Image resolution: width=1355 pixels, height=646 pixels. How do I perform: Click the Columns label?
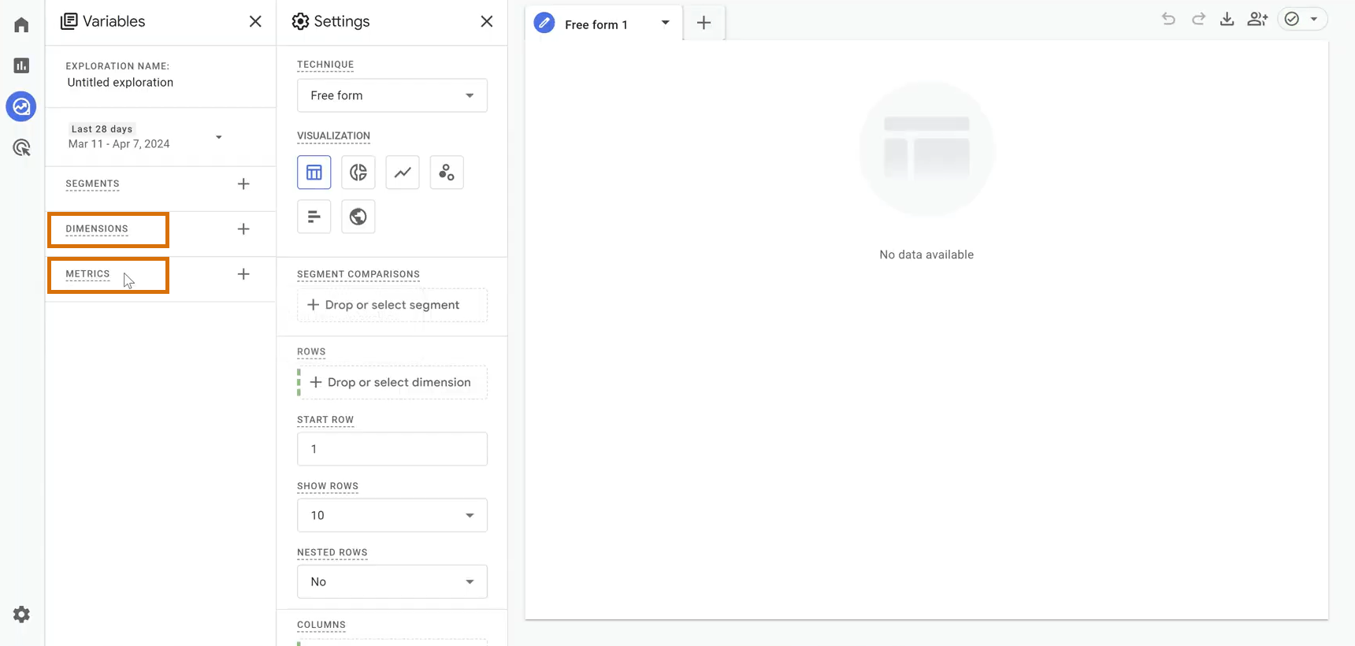tap(321, 625)
